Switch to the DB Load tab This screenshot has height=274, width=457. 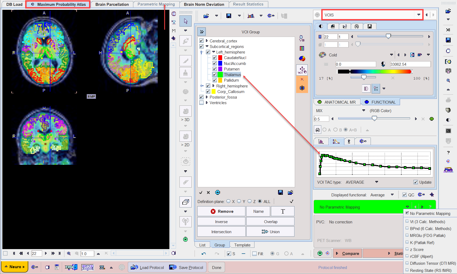14,4
